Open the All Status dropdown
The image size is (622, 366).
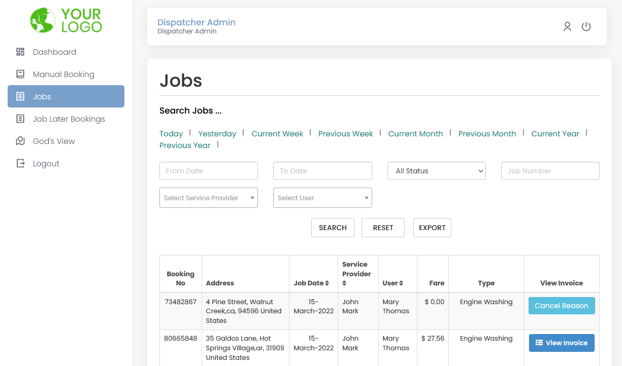(x=436, y=171)
